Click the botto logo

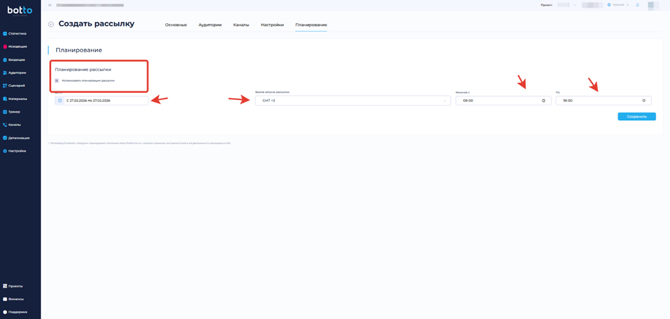pyautogui.click(x=20, y=11)
